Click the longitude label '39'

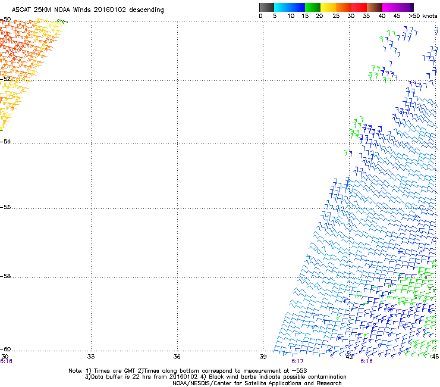(x=263, y=357)
